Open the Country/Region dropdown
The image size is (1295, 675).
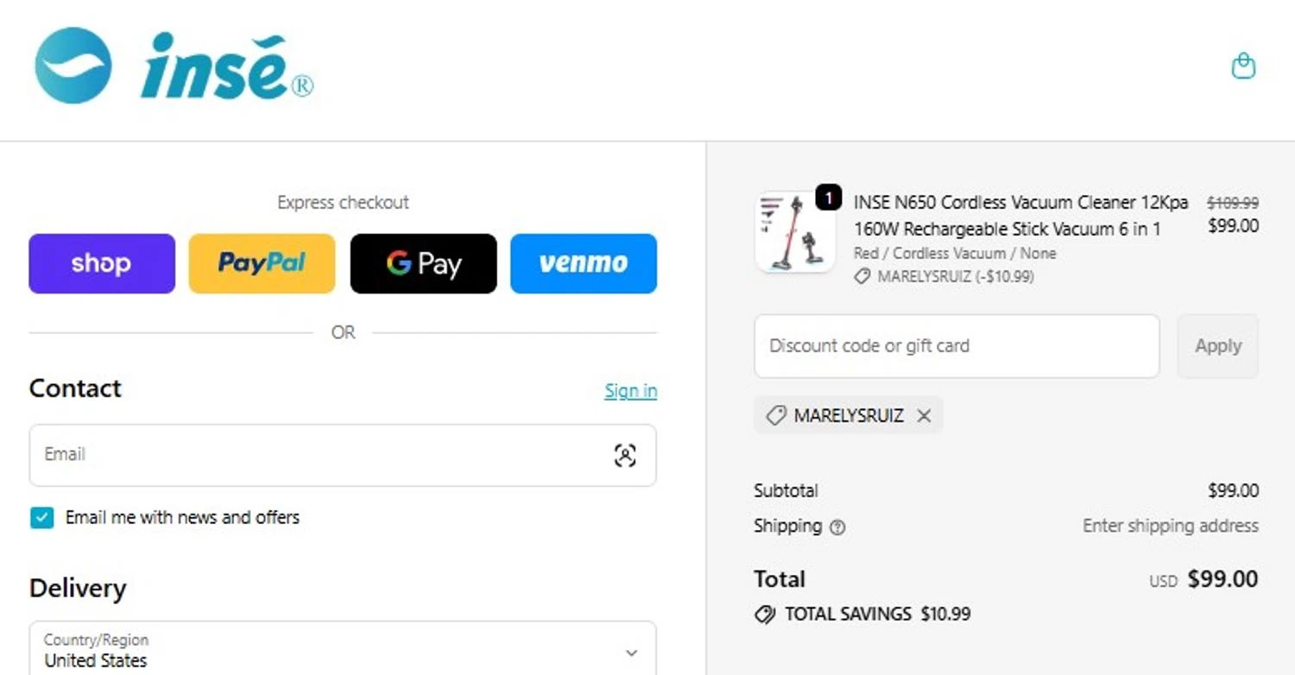click(x=343, y=649)
